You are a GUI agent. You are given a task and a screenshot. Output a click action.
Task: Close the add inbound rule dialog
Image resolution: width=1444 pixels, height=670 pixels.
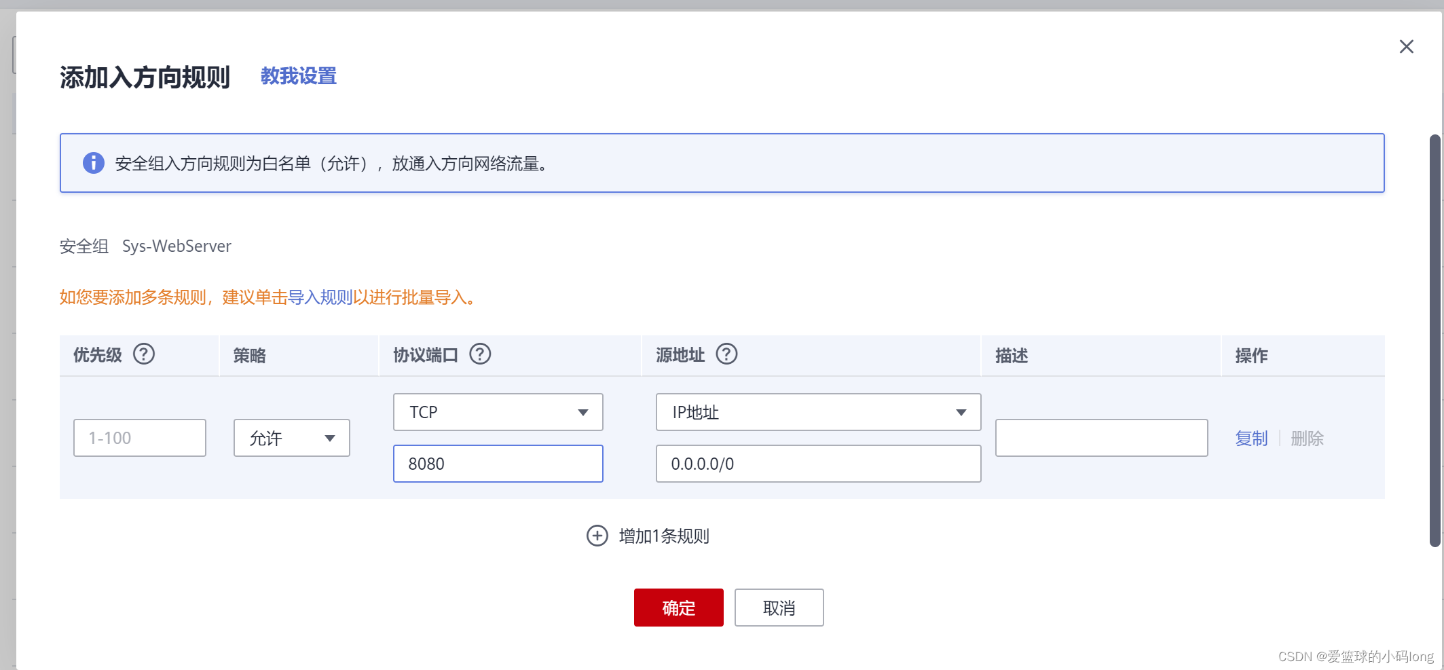1406,46
